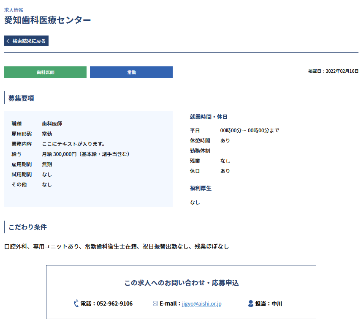Click the 休憩時間 label
This screenshot has height=328, width=361.
coord(200,141)
